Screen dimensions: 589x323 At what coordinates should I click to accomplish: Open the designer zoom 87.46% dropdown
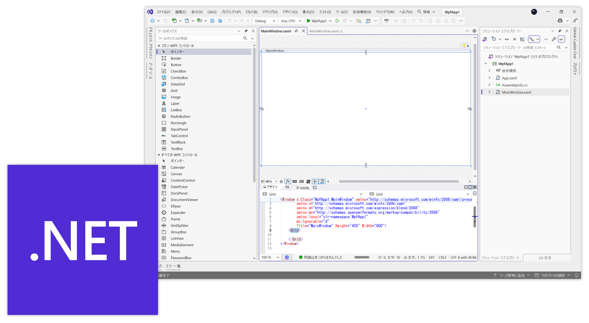pyautogui.click(x=269, y=182)
